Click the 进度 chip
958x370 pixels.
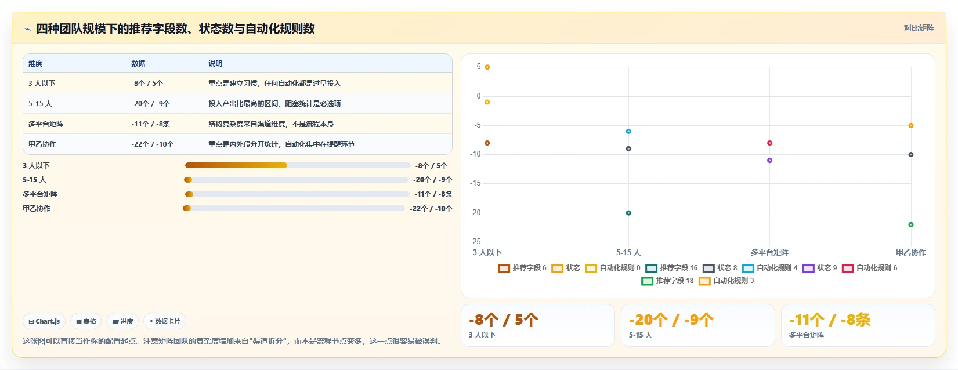coord(122,321)
